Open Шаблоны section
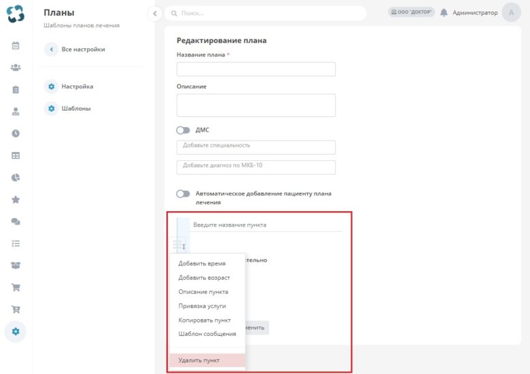Viewport: 530px width, 374px height. [75, 109]
